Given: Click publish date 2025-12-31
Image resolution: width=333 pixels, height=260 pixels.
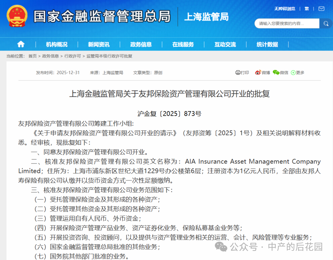Looking at the screenshot, I should pos(68,73).
